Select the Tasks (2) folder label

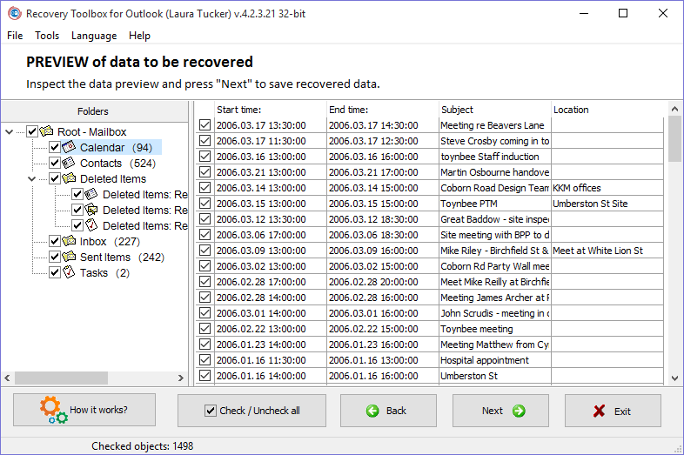104,272
